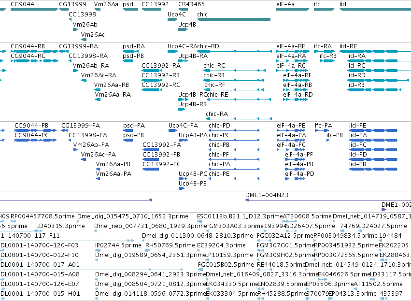
Task: Select EST EK034330.5prime
Action: (x=232, y=284)
